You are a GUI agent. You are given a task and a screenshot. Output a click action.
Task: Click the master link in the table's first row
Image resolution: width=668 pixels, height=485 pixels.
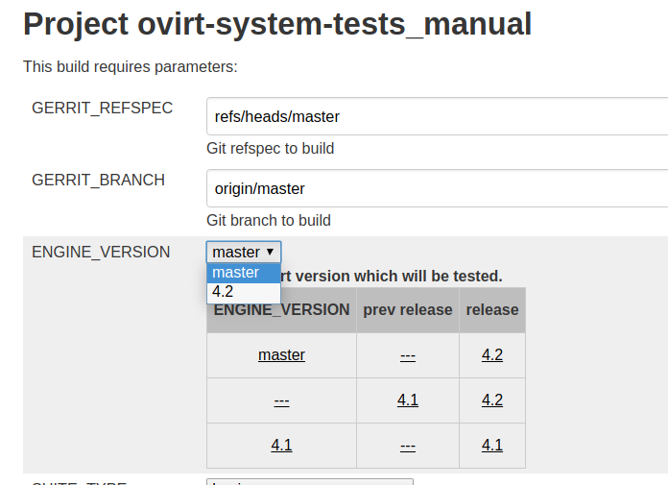click(281, 354)
